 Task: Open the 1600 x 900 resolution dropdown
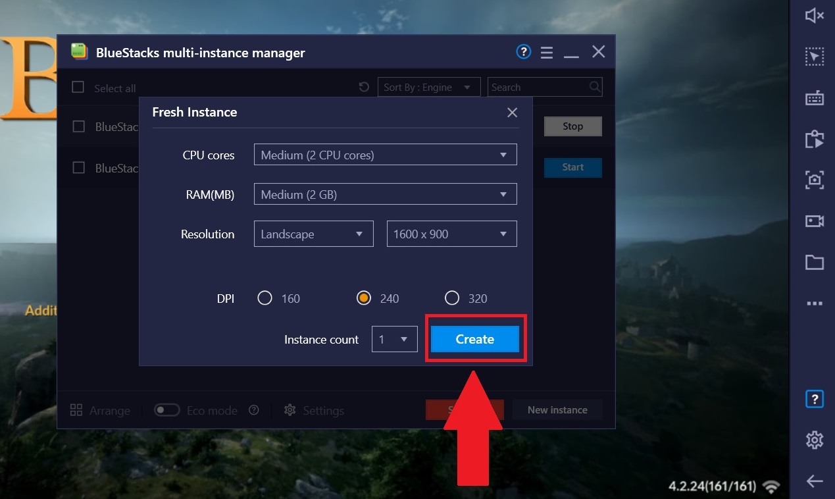click(451, 234)
